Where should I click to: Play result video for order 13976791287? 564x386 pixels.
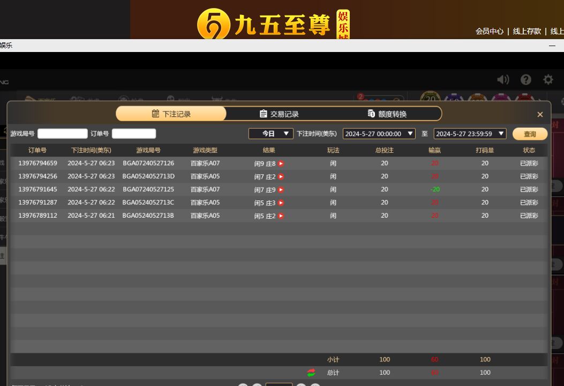281,203
